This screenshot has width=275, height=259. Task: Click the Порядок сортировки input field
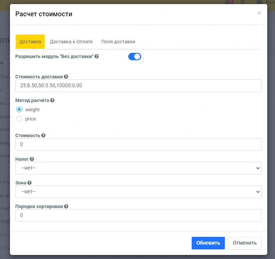tap(139, 215)
